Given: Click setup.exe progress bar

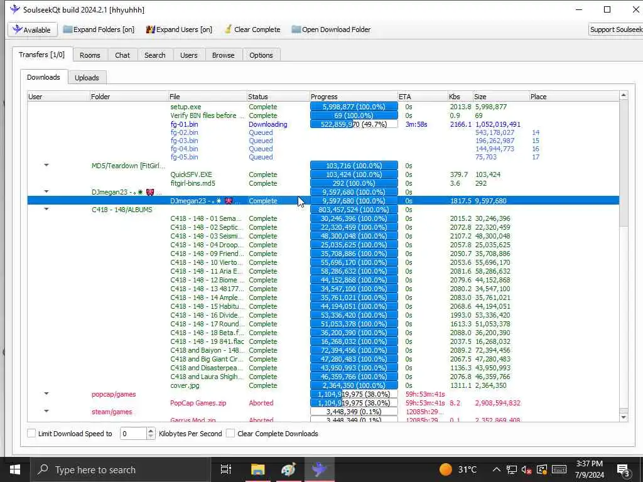Looking at the screenshot, I should (x=354, y=107).
